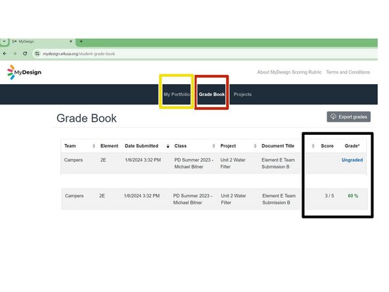Click Class column header label
Image resolution: width=389 pixels, height=292 pixels.
pos(180,146)
